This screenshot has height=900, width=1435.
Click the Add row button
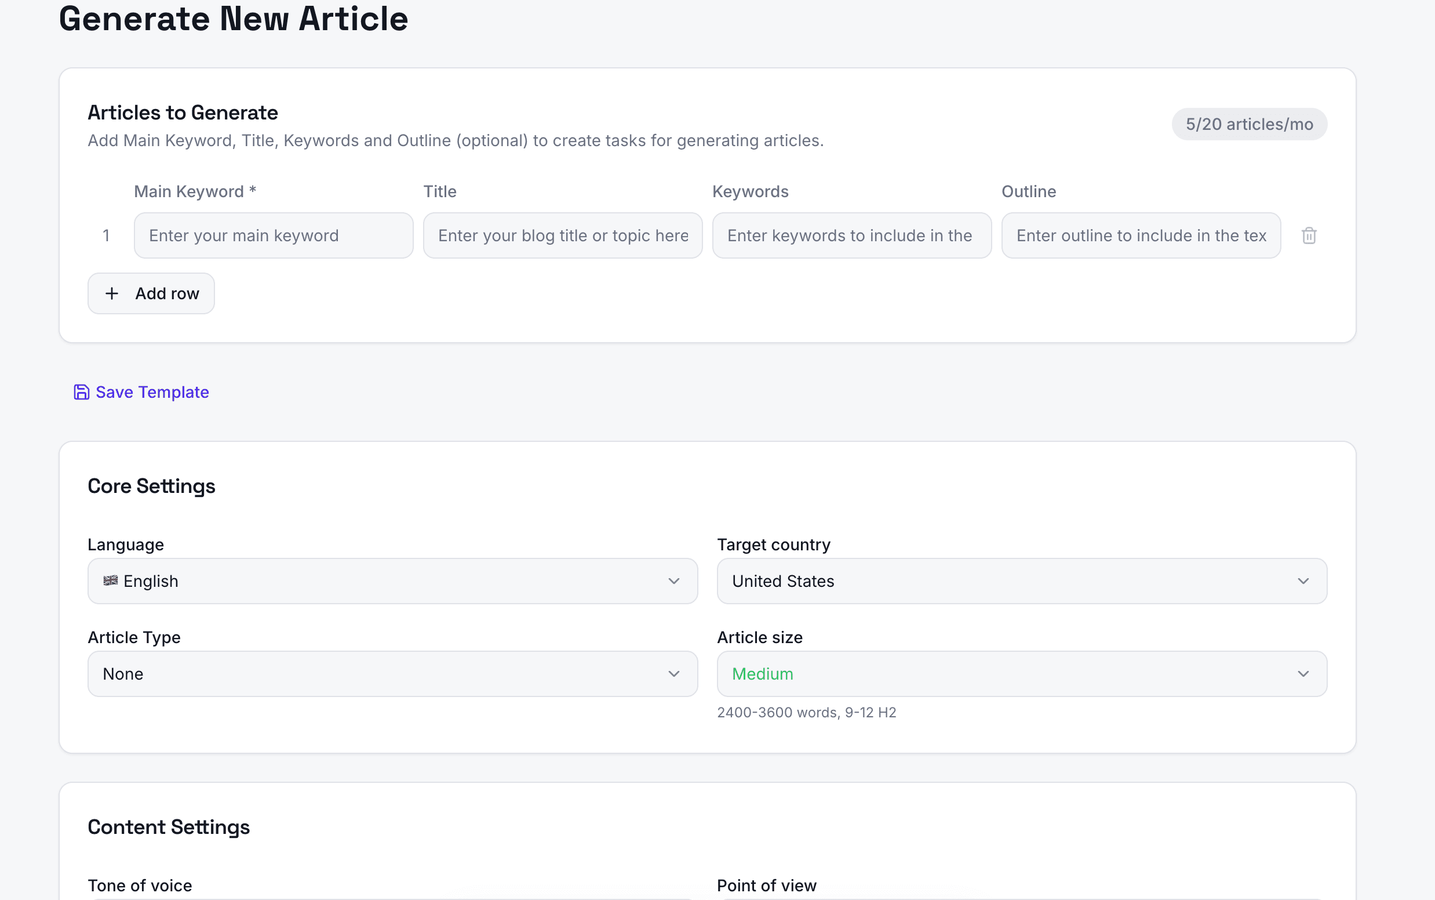[x=151, y=293]
